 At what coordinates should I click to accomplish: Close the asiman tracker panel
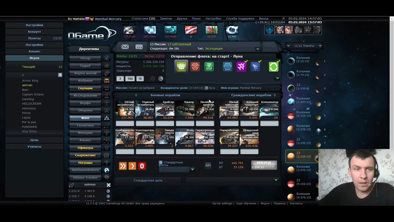click(x=108, y=185)
